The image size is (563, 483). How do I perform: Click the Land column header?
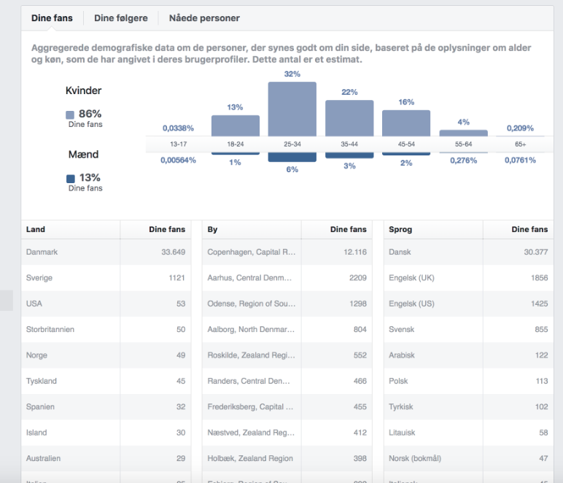36,229
